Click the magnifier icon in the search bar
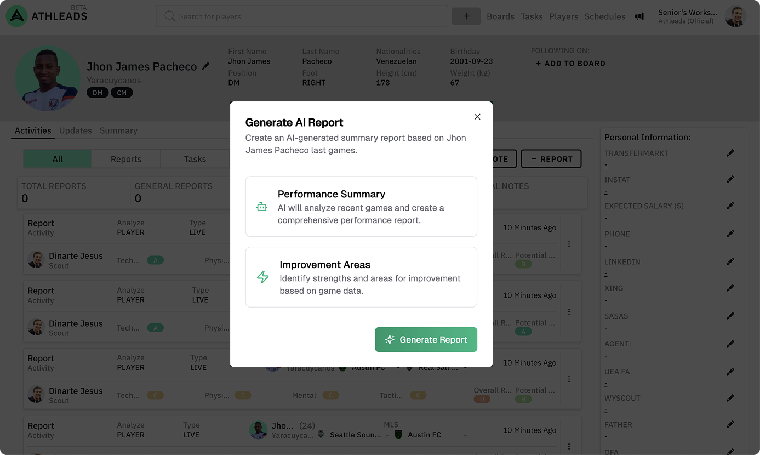760x455 pixels. coord(170,16)
